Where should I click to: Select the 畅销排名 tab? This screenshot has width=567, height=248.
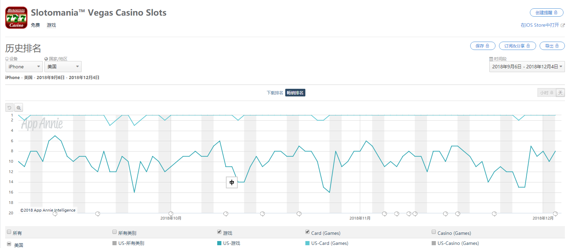(295, 93)
